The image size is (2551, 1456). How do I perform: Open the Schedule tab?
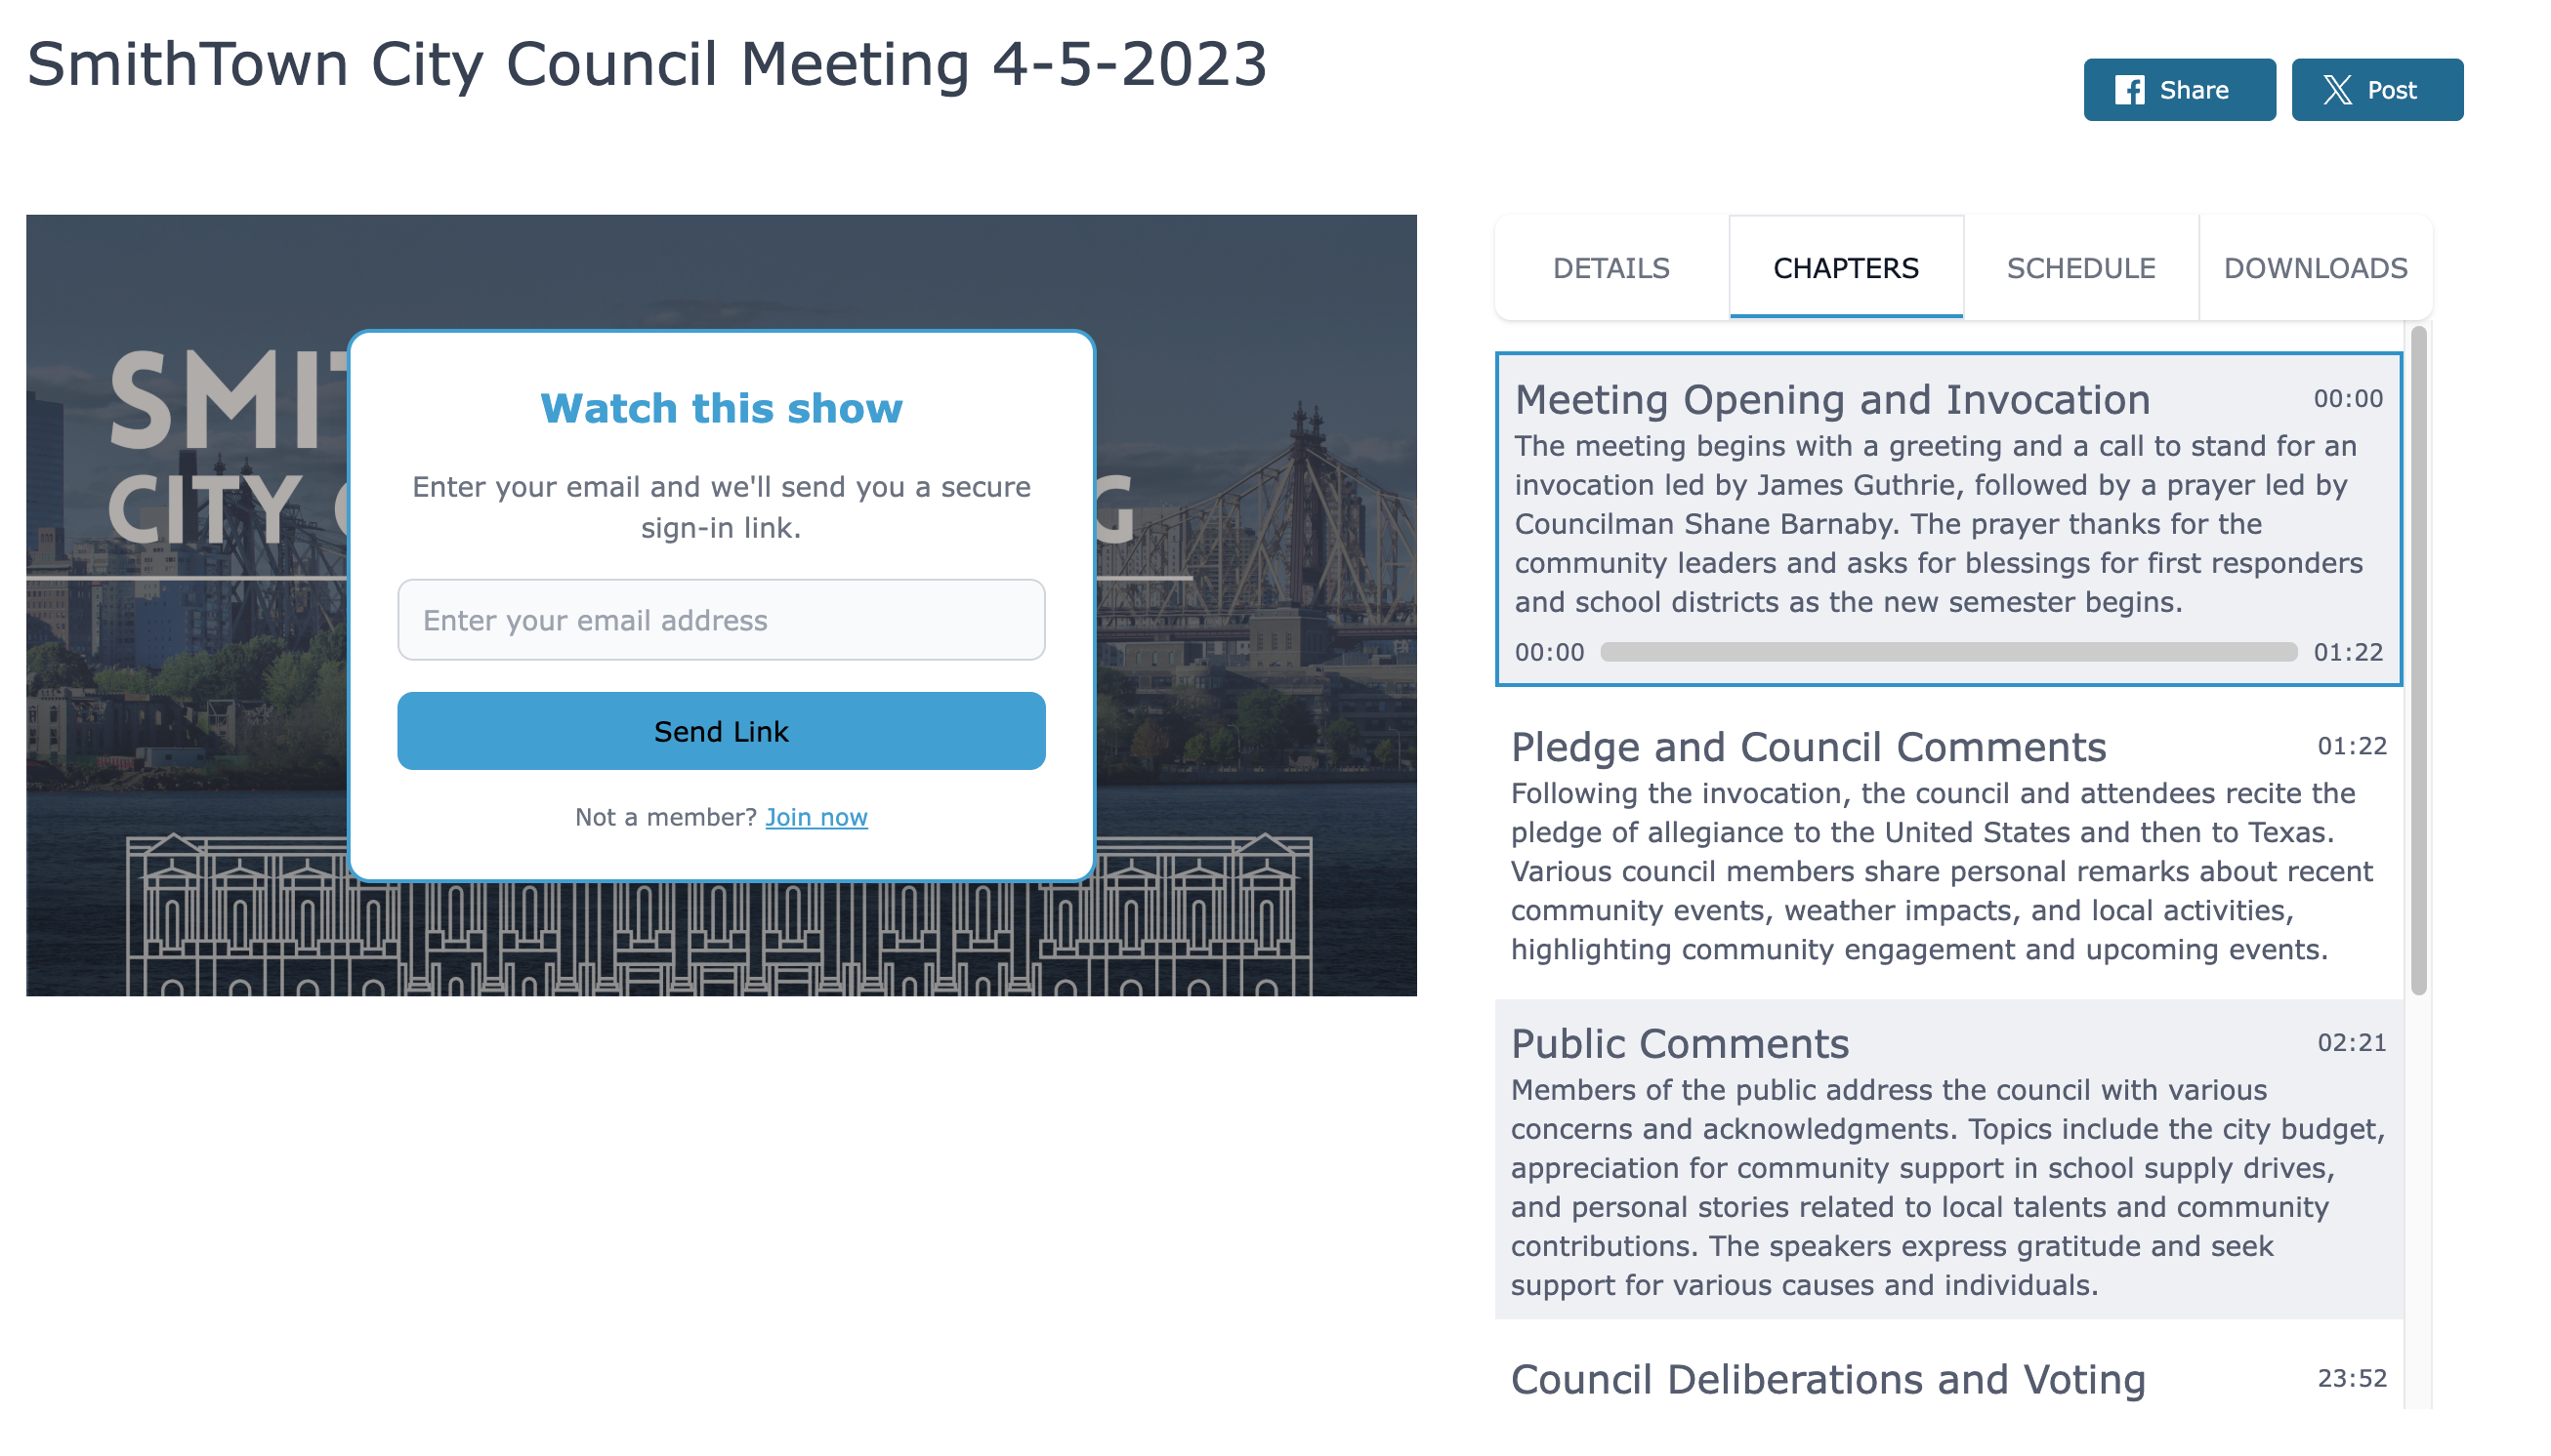pyautogui.click(x=2079, y=268)
